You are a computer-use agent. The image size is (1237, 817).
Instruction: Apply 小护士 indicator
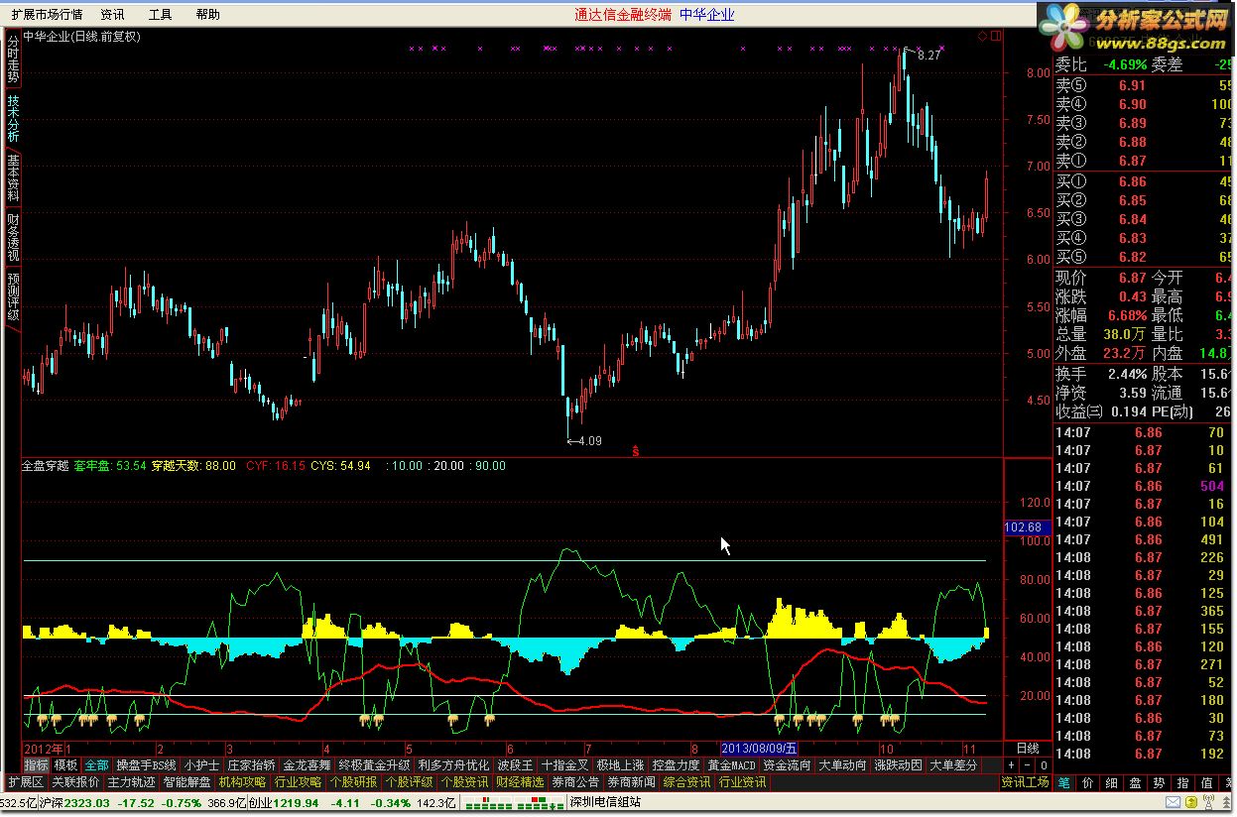(201, 765)
